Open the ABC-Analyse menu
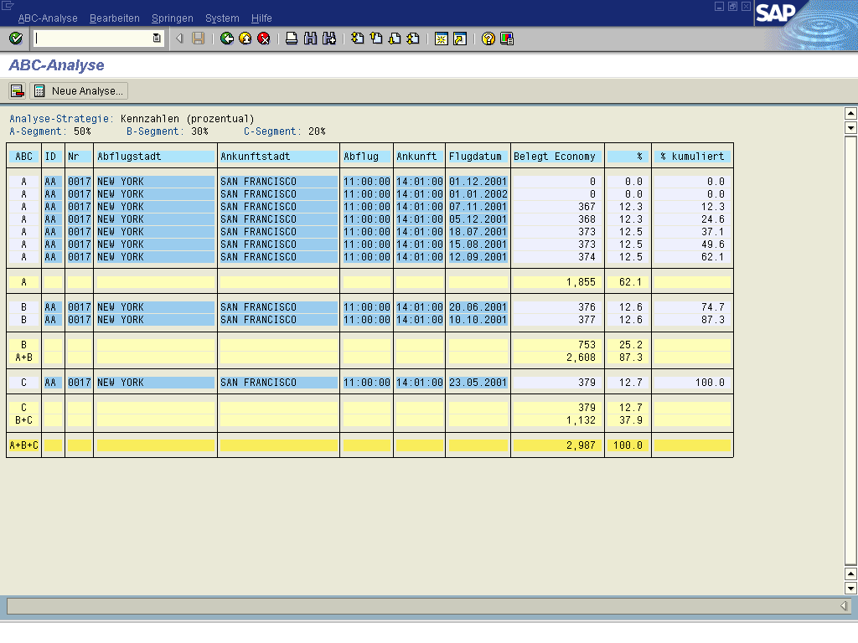 (x=48, y=18)
